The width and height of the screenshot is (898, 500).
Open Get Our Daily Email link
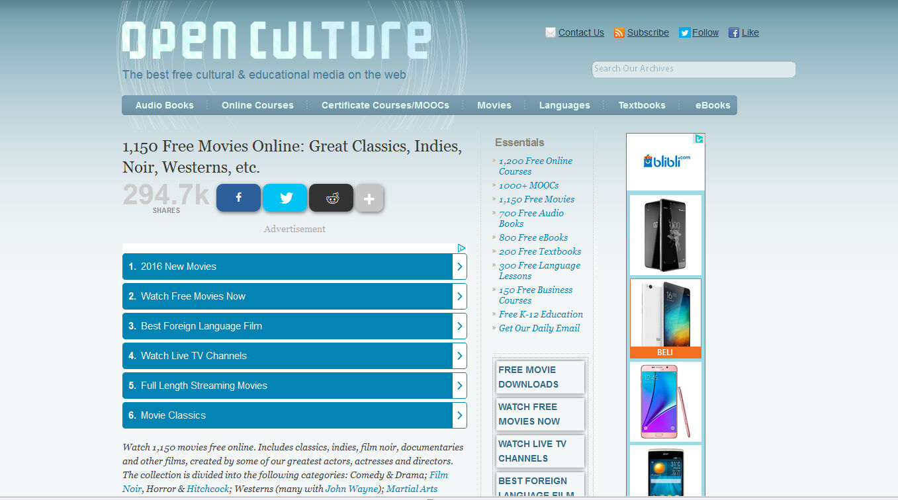[539, 328]
